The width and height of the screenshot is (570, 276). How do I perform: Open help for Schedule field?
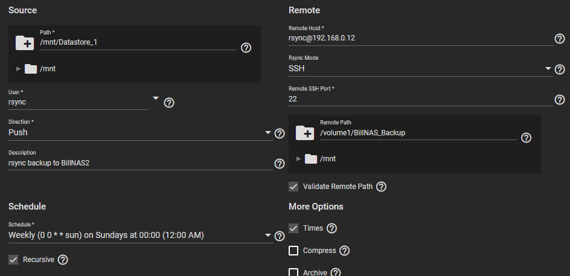point(280,236)
